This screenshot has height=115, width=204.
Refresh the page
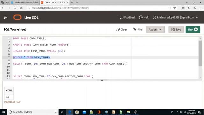(15, 8)
